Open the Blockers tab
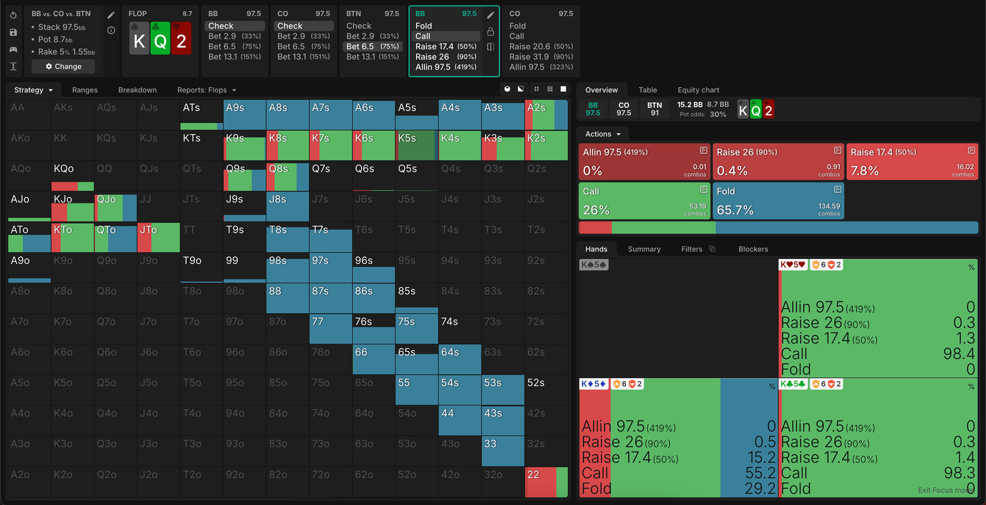Viewport: 986px width, 505px height. 753,249
